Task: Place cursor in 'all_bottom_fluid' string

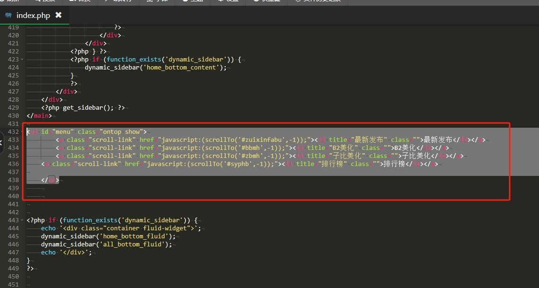Action: click(x=133, y=244)
